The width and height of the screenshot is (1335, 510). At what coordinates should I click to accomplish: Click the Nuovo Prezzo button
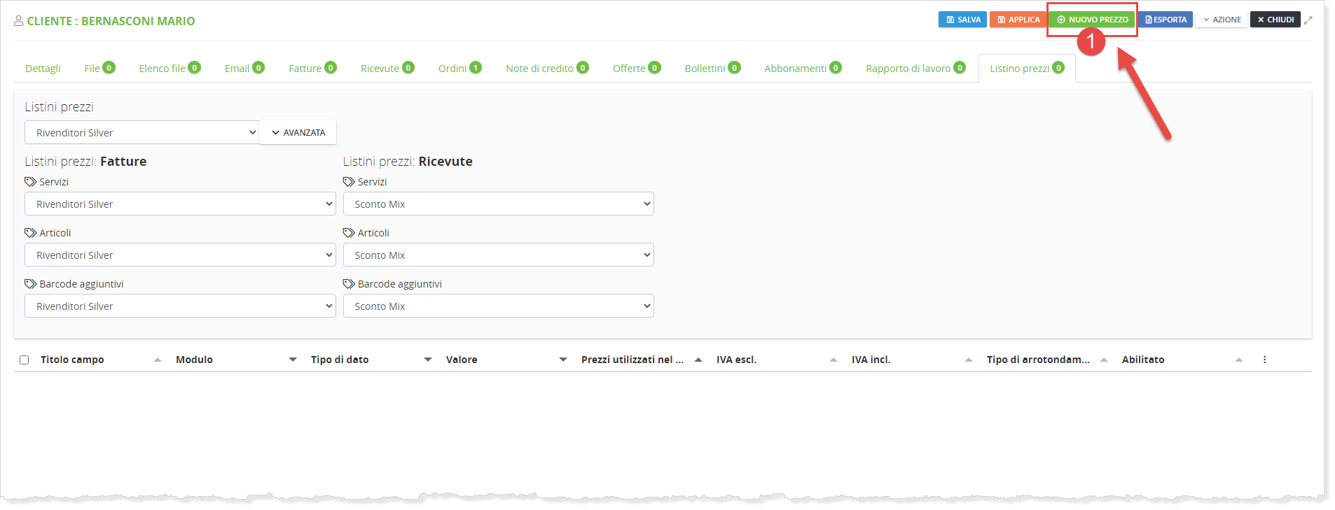pos(1092,20)
